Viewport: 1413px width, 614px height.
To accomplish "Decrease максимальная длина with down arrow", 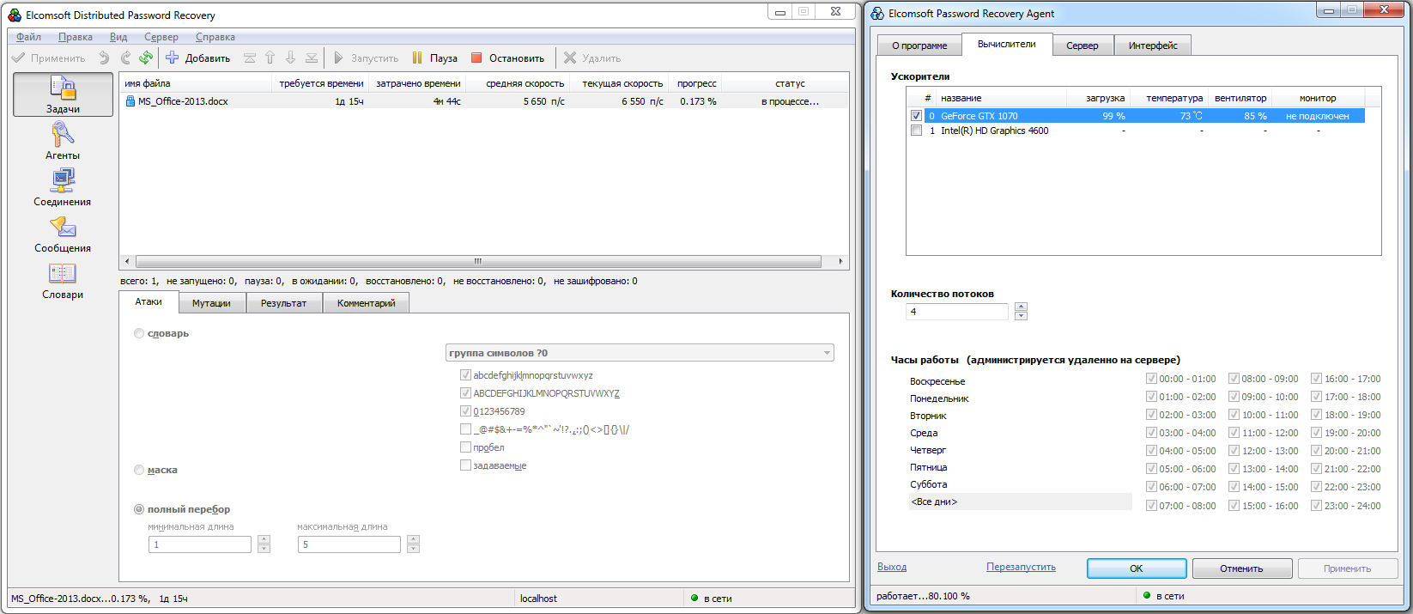I will click(x=413, y=549).
